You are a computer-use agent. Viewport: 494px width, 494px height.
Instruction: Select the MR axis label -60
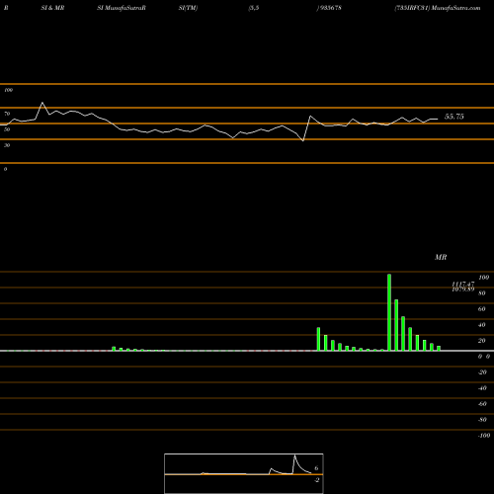pyautogui.click(x=482, y=404)
